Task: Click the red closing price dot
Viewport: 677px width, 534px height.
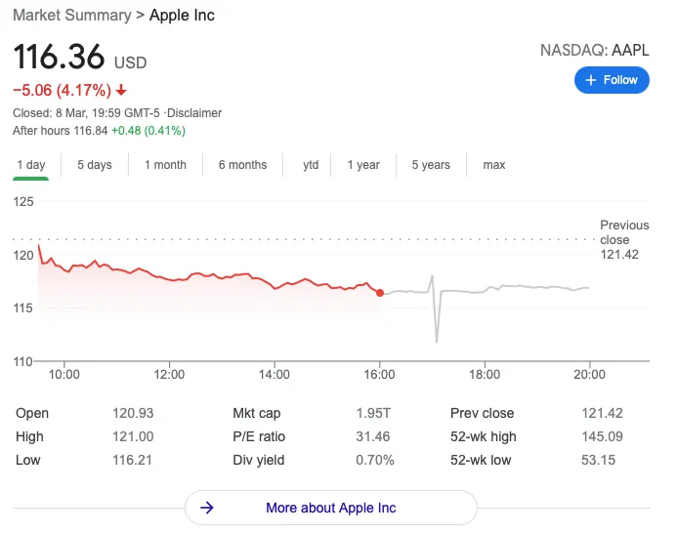Action: point(380,293)
